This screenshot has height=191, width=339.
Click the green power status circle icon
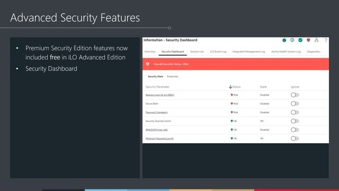coord(284,40)
